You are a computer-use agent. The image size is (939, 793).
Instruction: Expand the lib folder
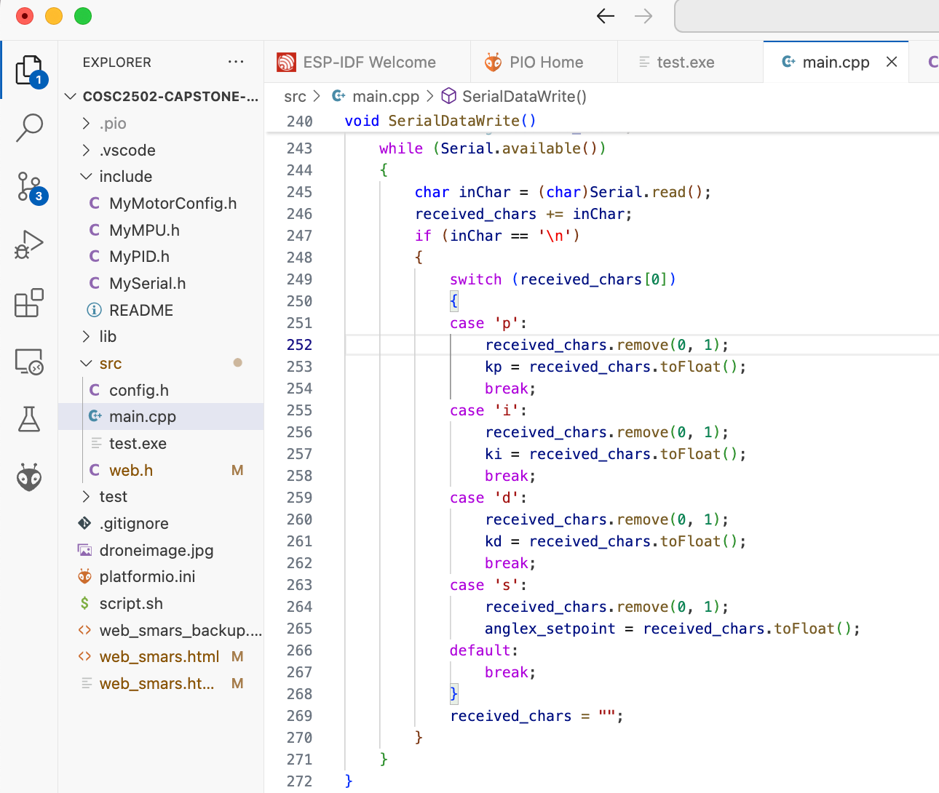pos(108,337)
